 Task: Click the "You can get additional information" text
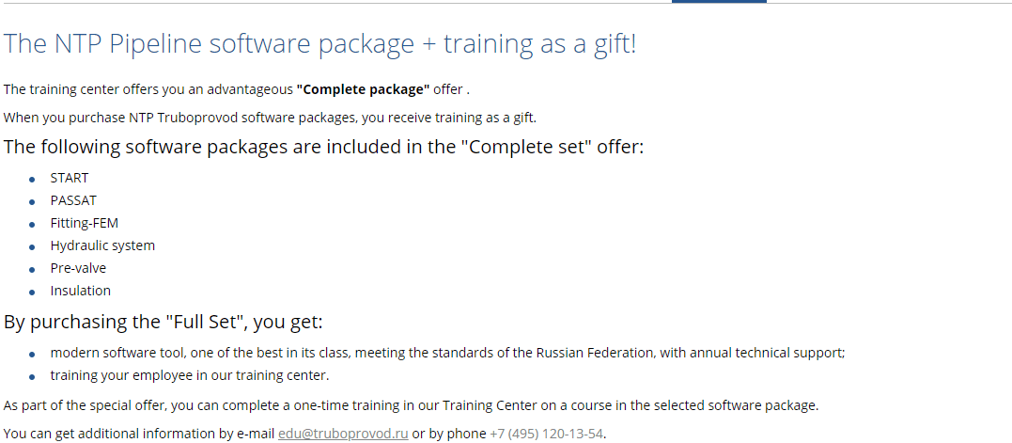pyautogui.click(x=139, y=434)
